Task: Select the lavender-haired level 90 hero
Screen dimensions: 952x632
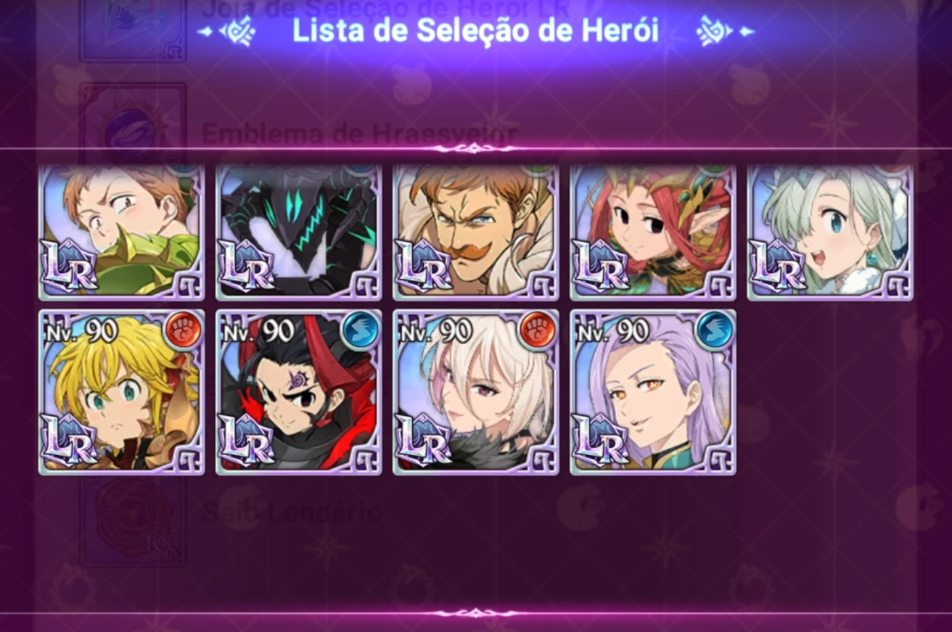Action: point(653,392)
